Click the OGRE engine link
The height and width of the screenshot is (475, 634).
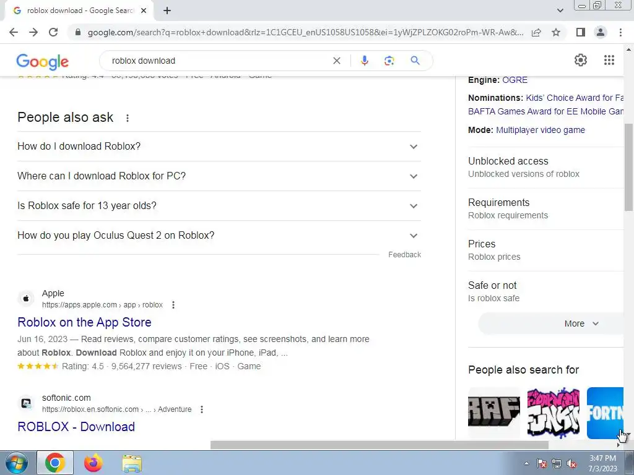pyautogui.click(x=515, y=80)
